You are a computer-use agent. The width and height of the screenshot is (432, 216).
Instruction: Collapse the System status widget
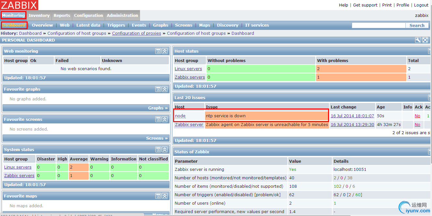(165, 149)
